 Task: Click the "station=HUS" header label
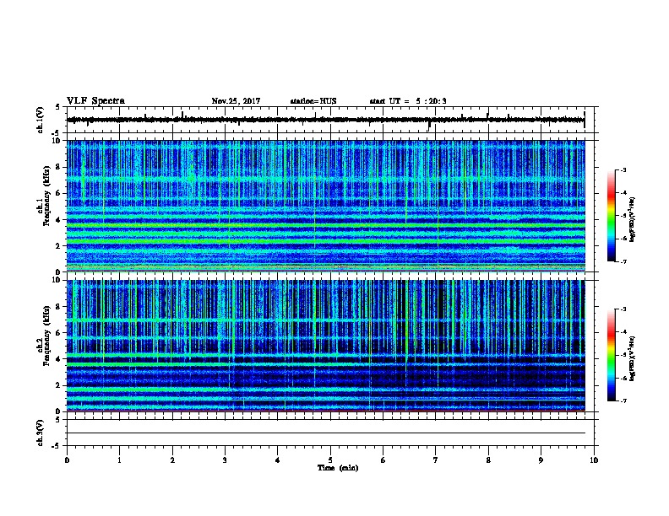pos(313,101)
